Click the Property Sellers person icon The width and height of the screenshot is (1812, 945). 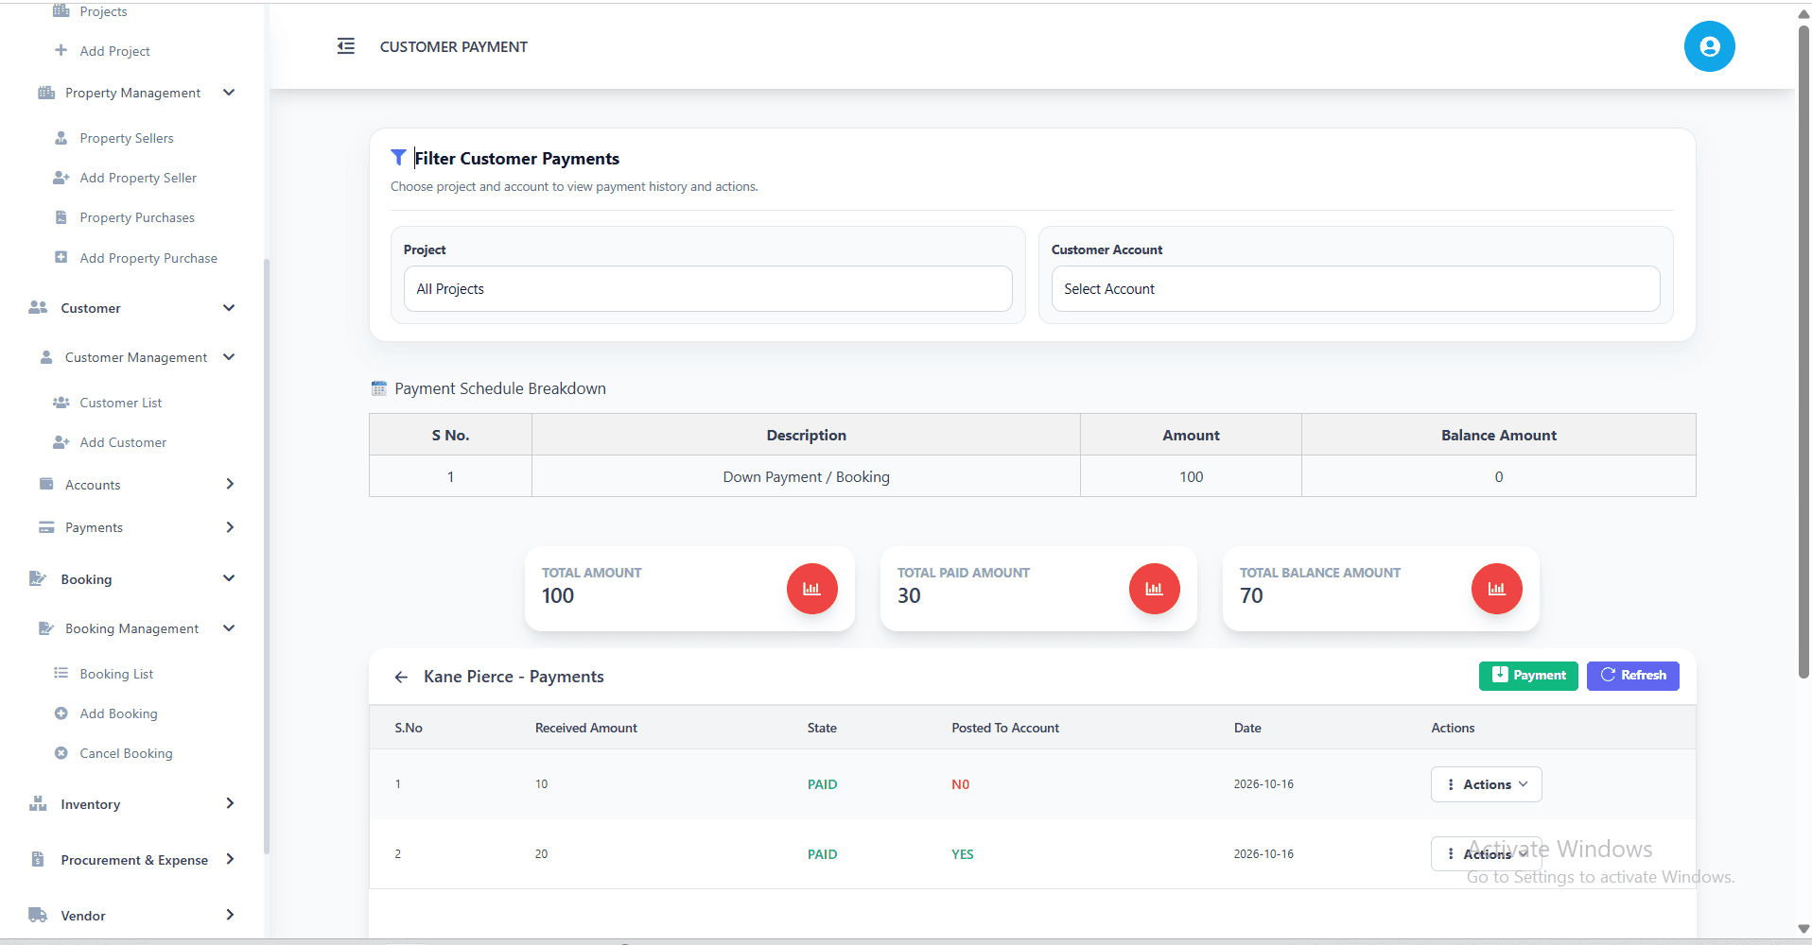click(61, 138)
